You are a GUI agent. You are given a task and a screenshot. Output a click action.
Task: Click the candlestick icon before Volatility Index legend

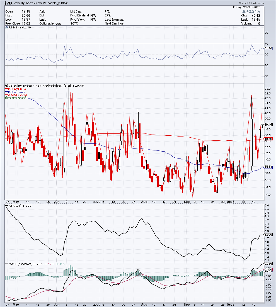click(x=6, y=86)
